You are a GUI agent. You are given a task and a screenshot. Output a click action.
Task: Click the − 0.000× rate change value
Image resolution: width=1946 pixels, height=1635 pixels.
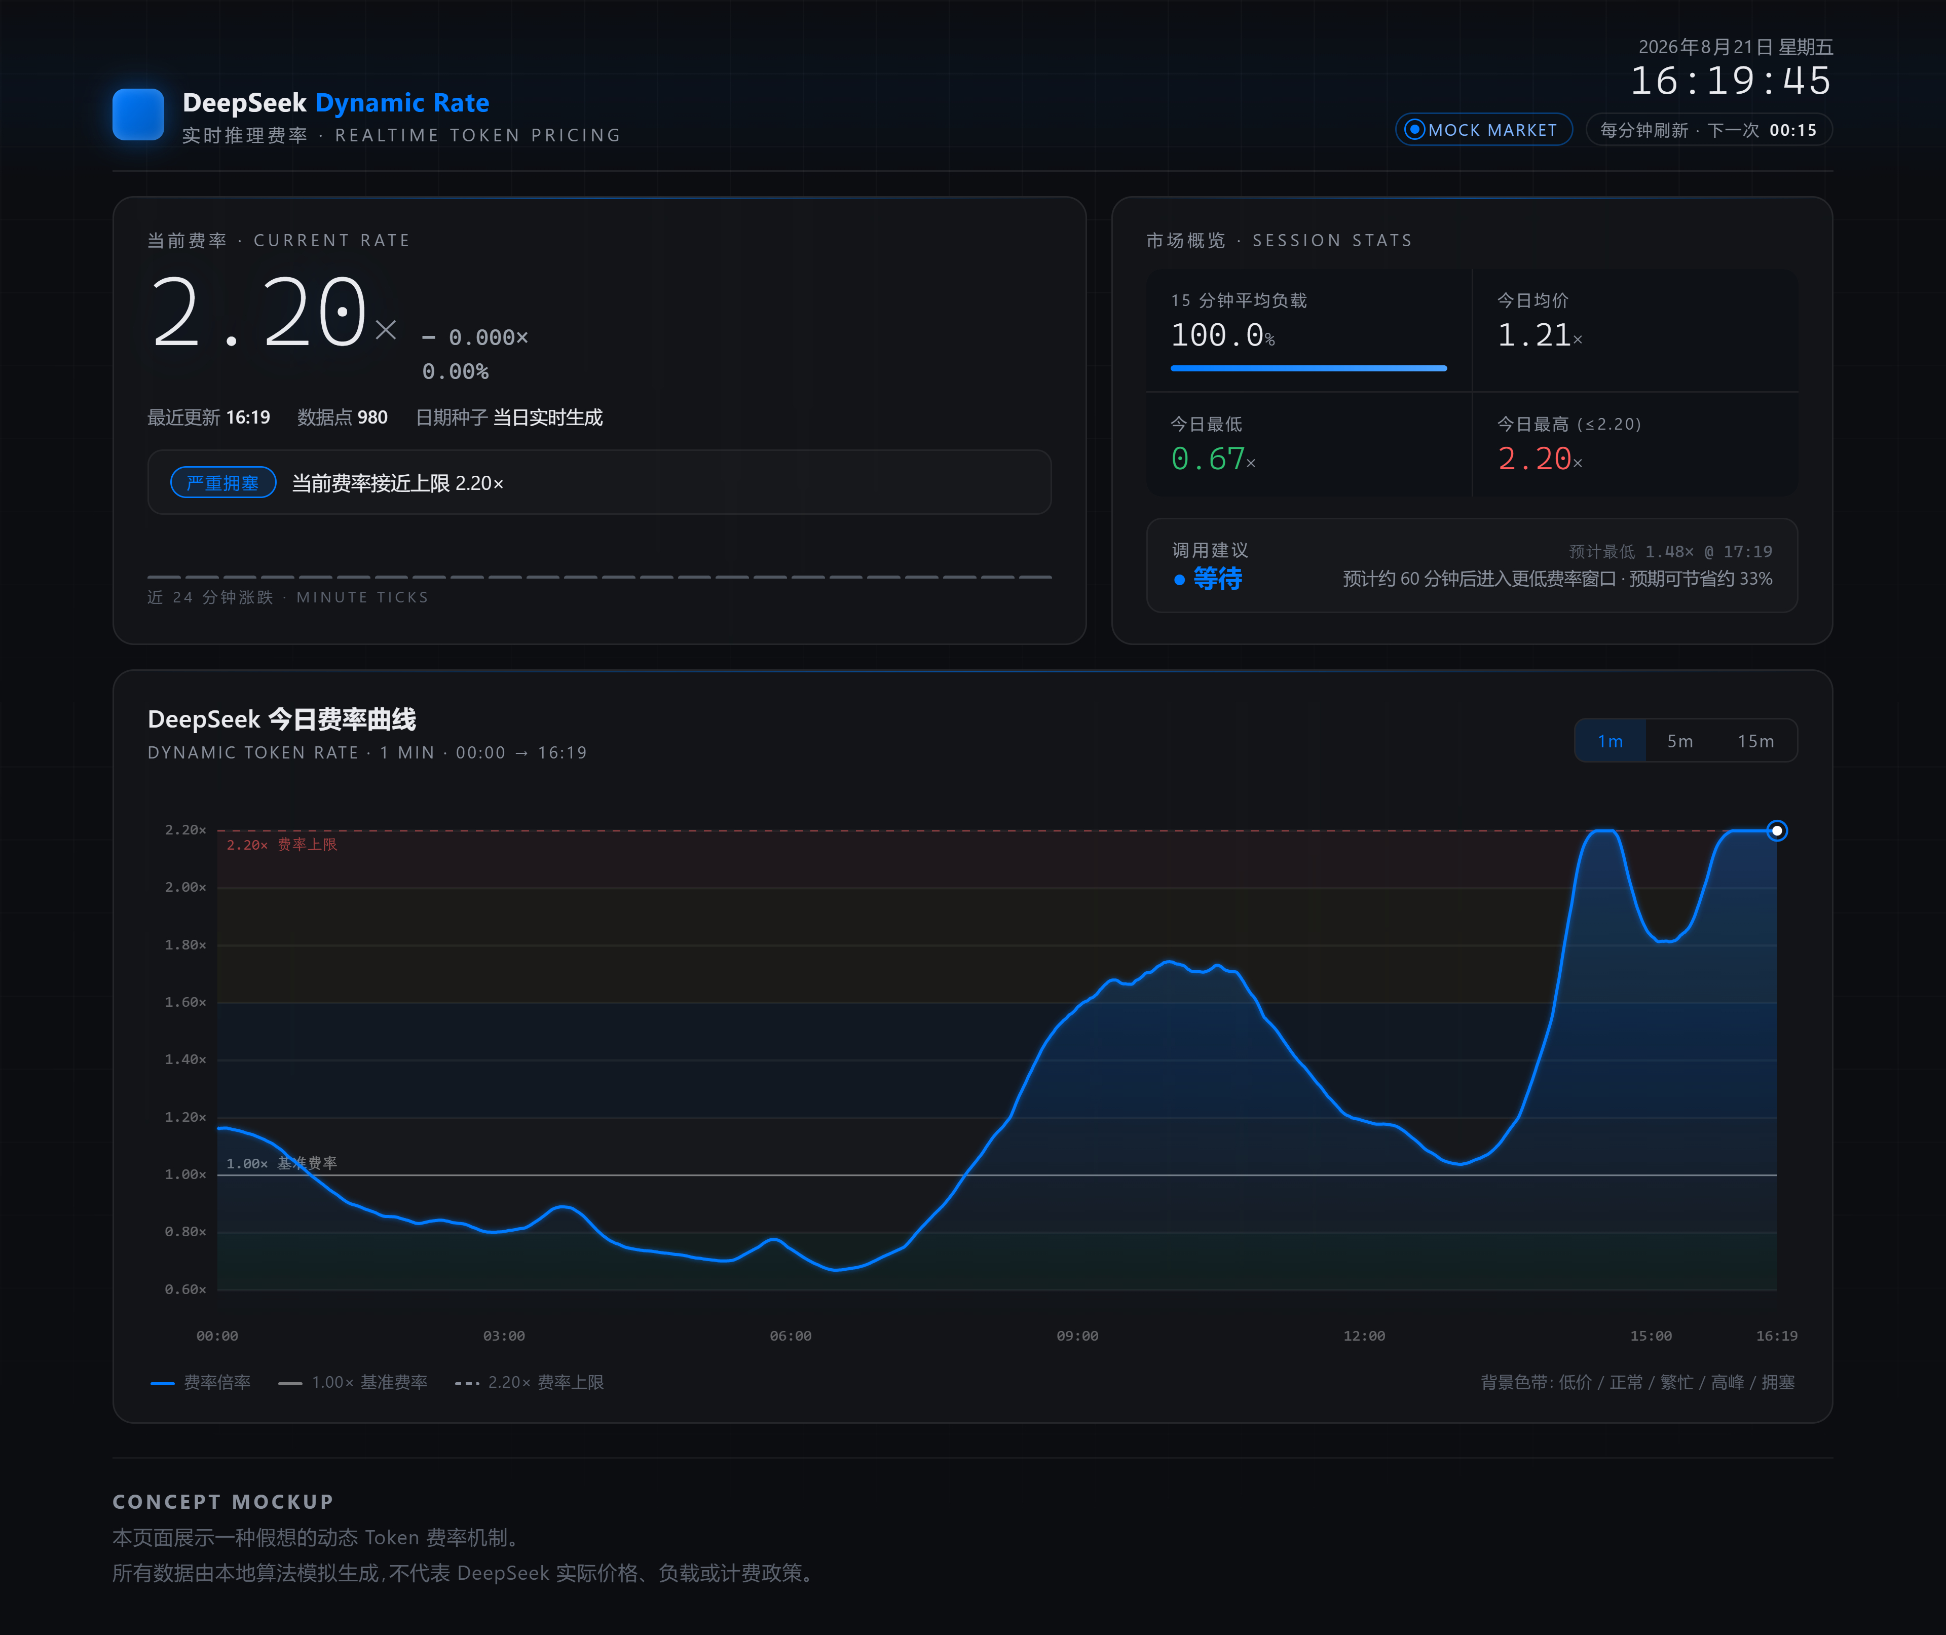[475, 337]
